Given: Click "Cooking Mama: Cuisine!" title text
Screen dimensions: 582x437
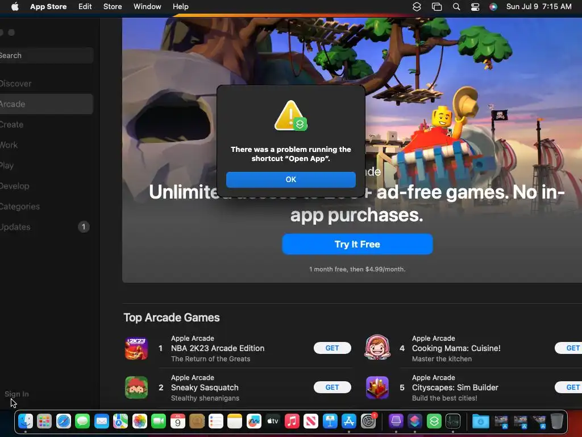Looking at the screenshot, I should [456, 348].
